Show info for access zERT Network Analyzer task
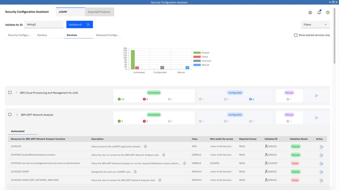This screenshot has width=339, height=190. click(x=160, y=180)
